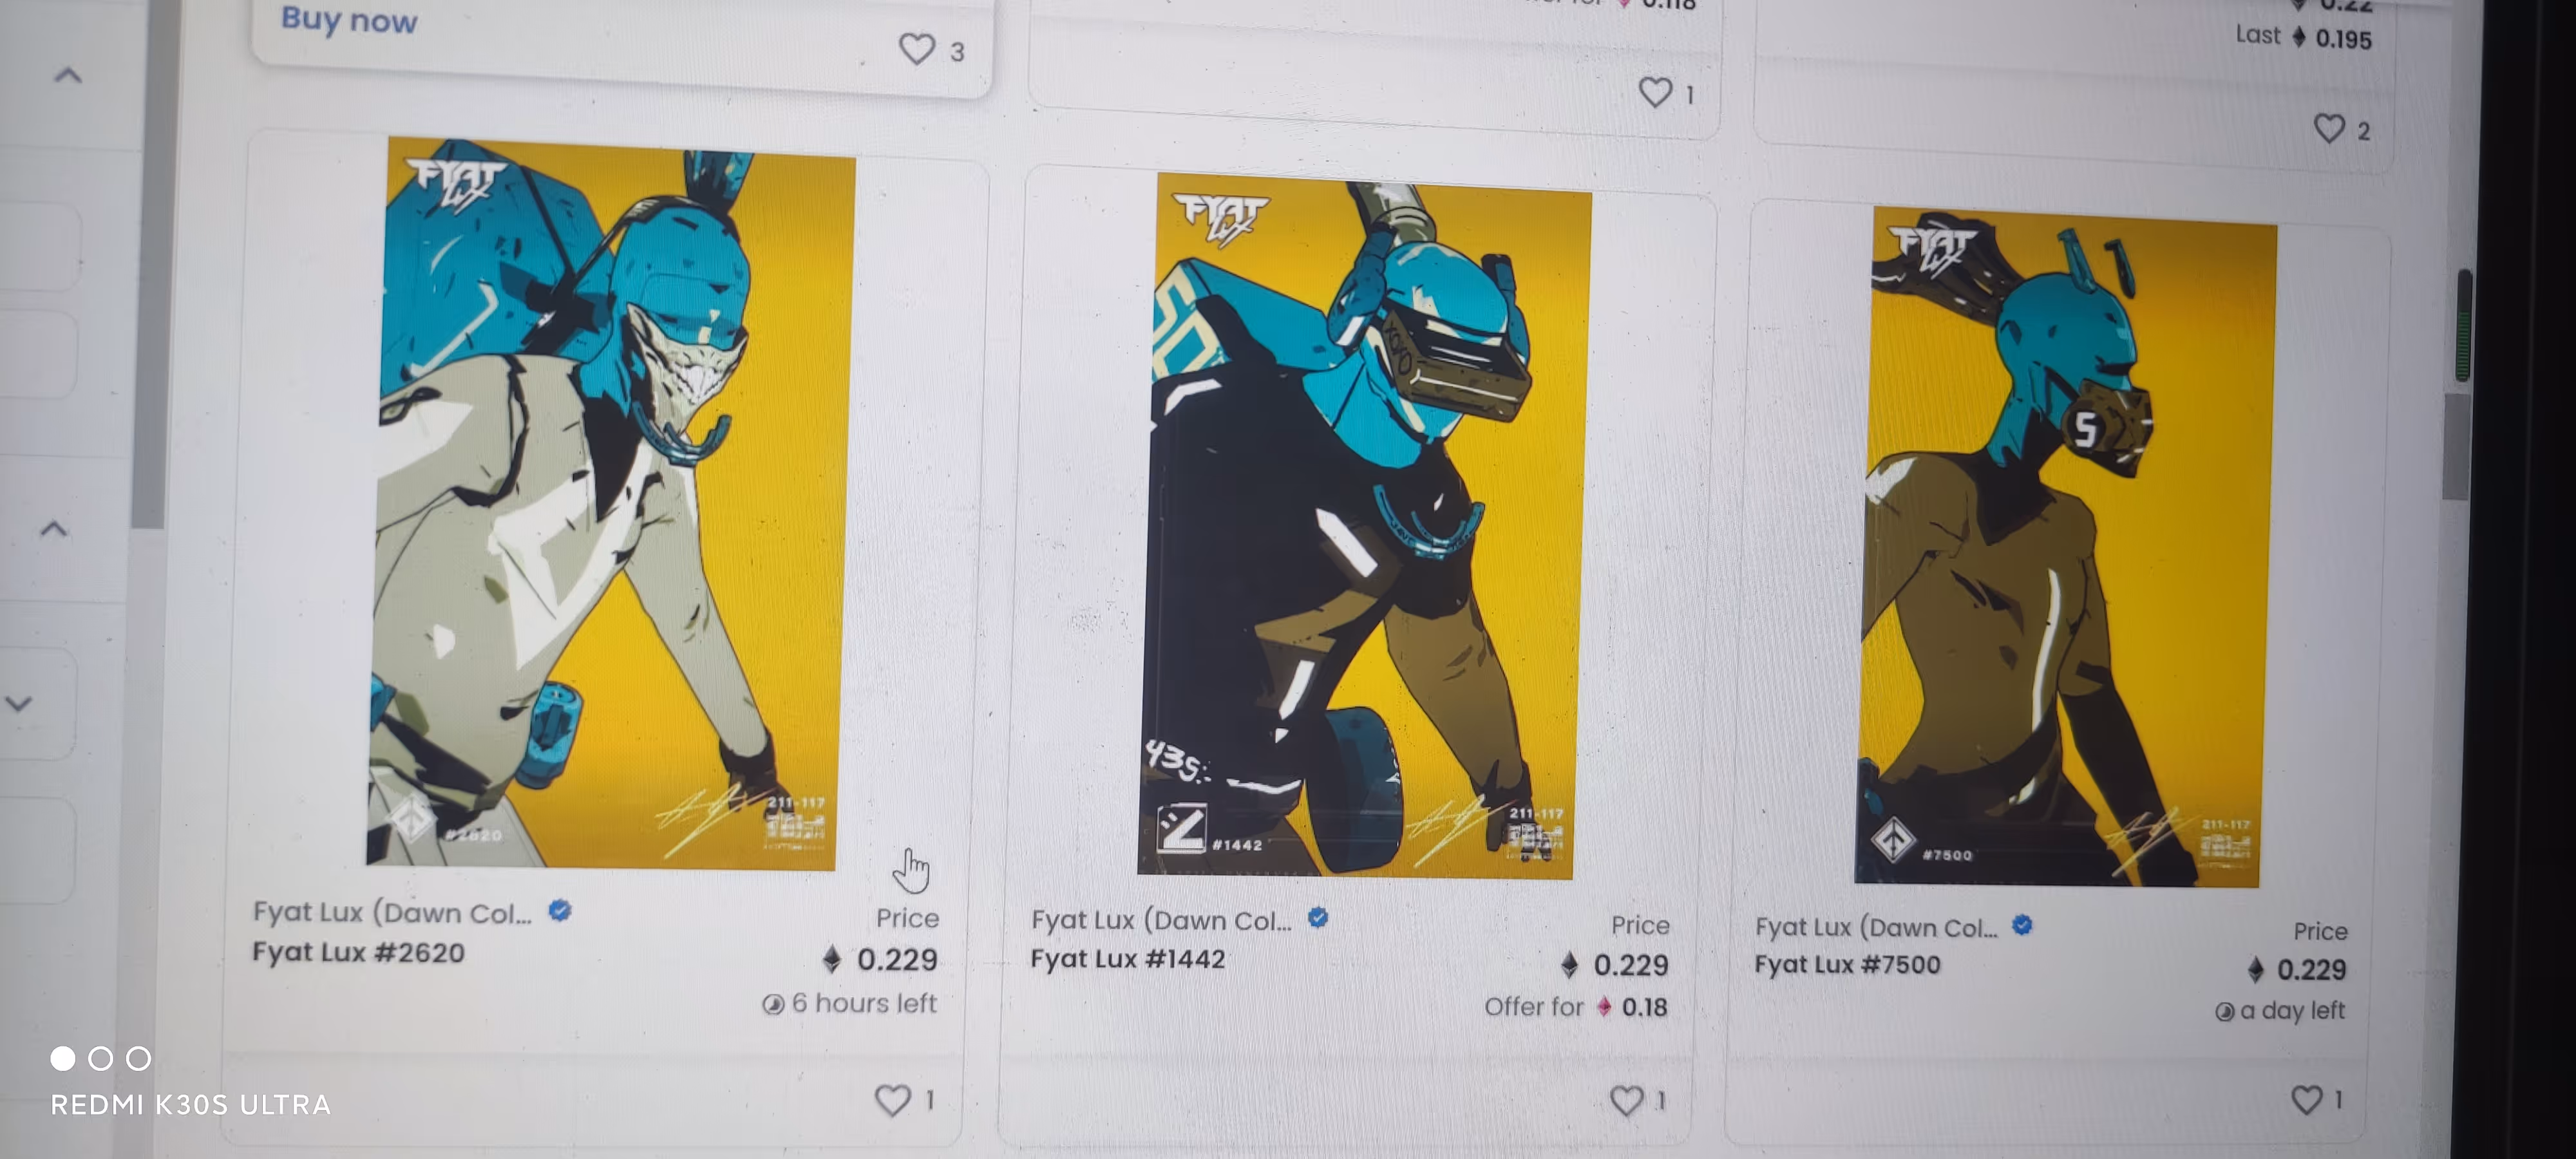Click the heart with 2 likes at top right
This screenshot has height=1159, width=2576.
tap(2329, 128)
